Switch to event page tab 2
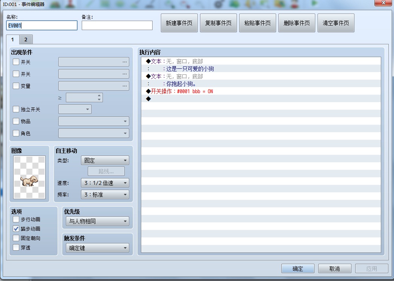 click(x=26, y=39)
